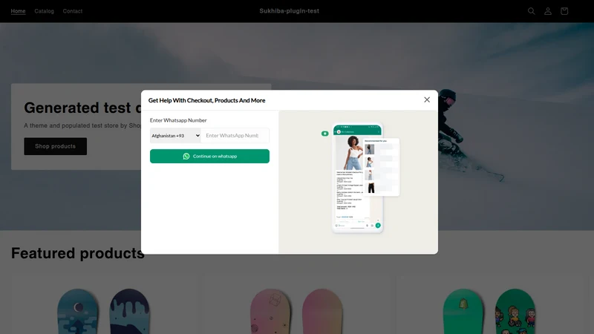Select the green Shopify snowboard product image
The image size is (594, 334).
[x=489, y=311]
